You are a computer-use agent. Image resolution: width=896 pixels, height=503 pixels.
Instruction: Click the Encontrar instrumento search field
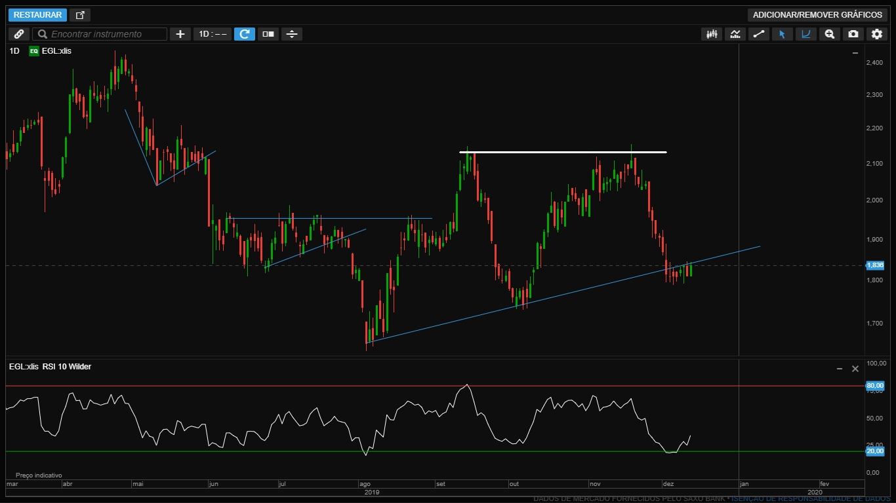point(102,34)
